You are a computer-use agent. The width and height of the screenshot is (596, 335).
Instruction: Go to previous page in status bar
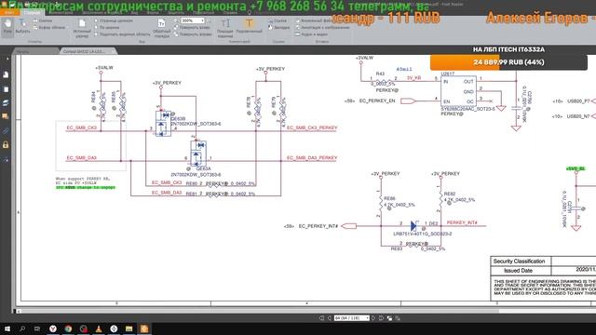[330, 318]
